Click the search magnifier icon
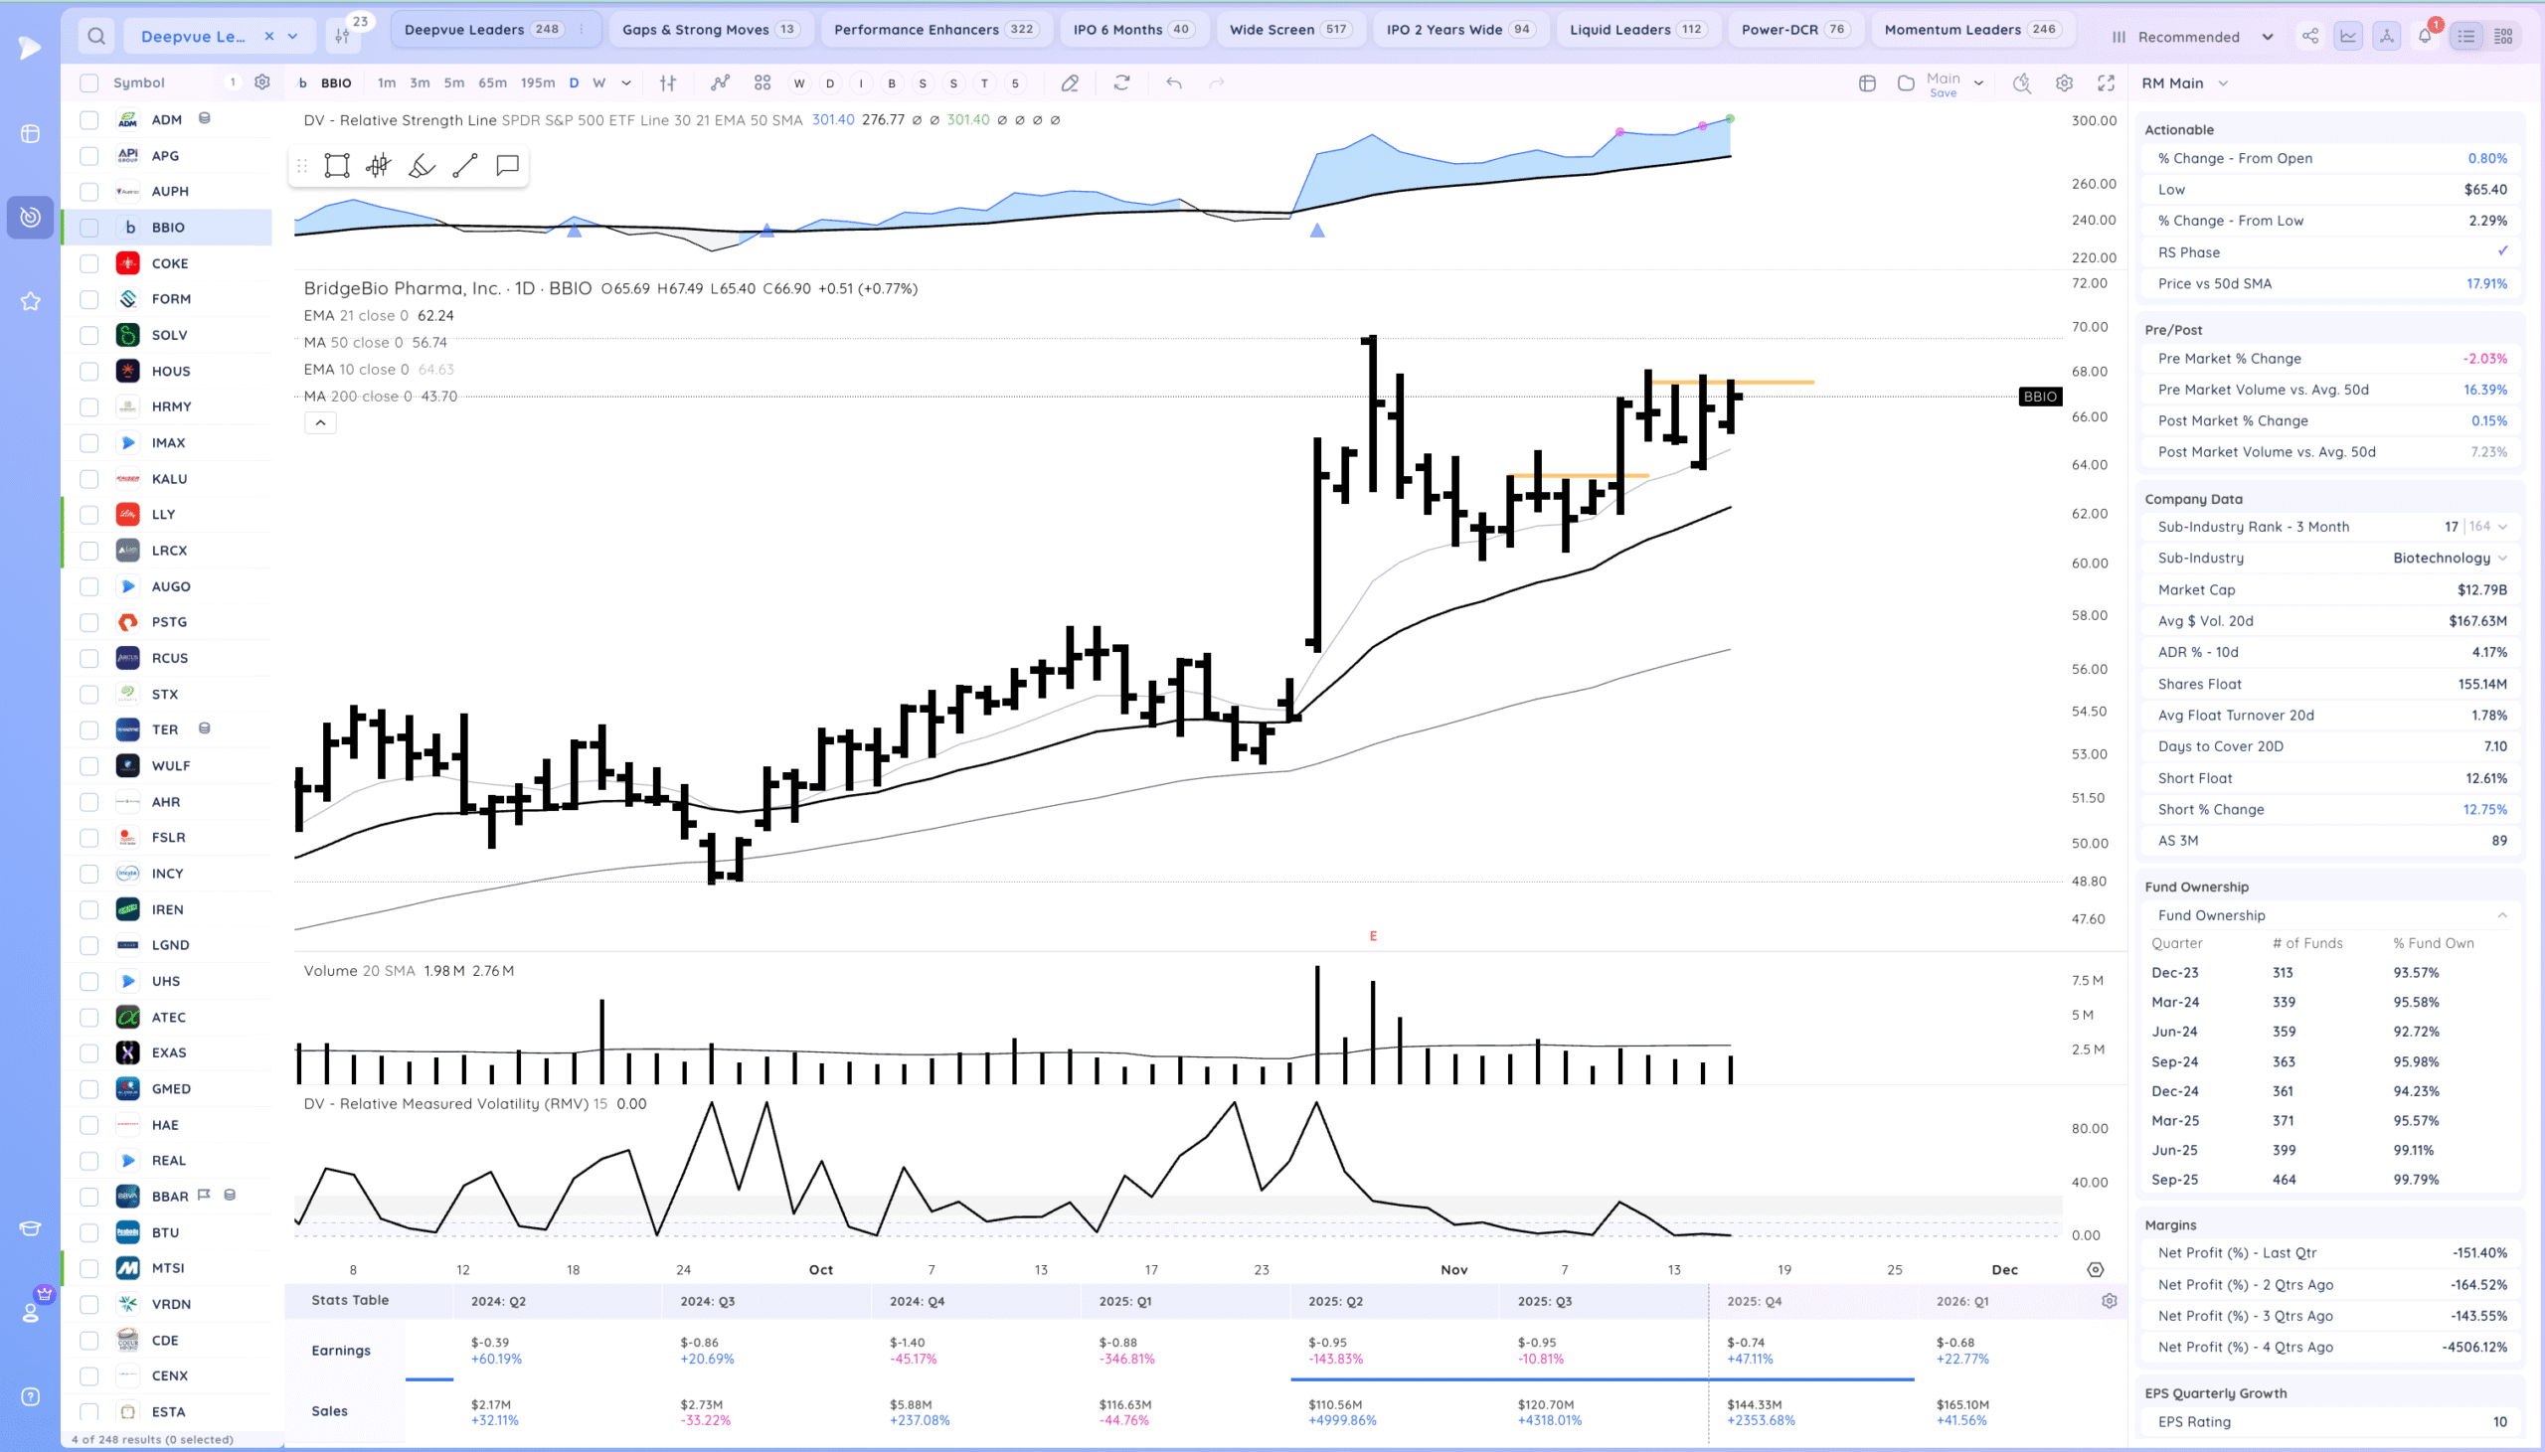The width and height of the screenshot is (2545, 1452). coord(95,36)
